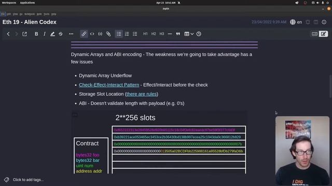The image size is (332, 186).
Task: Open the Help menu
Action: [54, 14]
